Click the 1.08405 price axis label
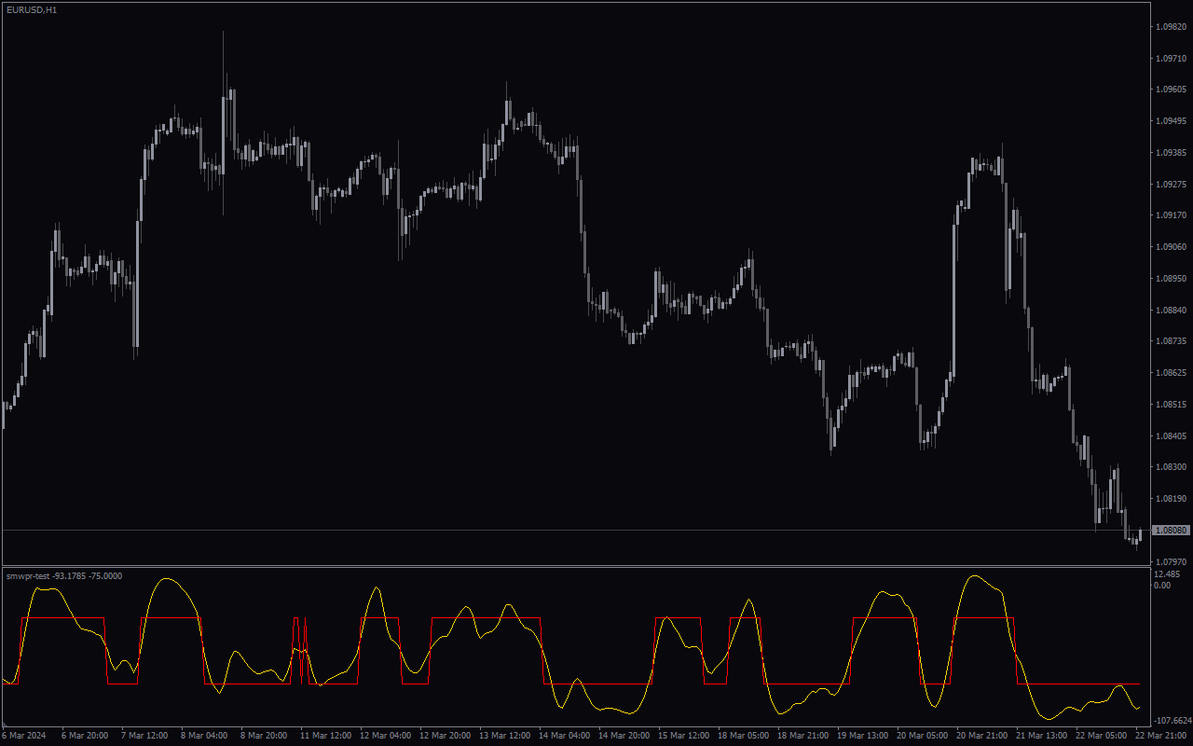 [x=1171, y=435]
